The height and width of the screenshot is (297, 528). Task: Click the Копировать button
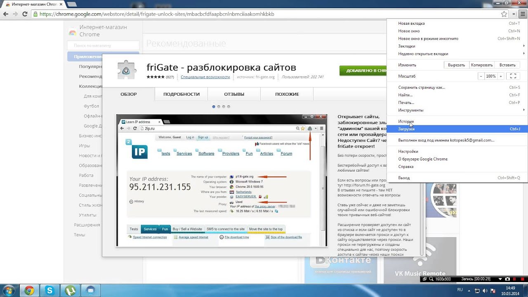coord(482,65)
